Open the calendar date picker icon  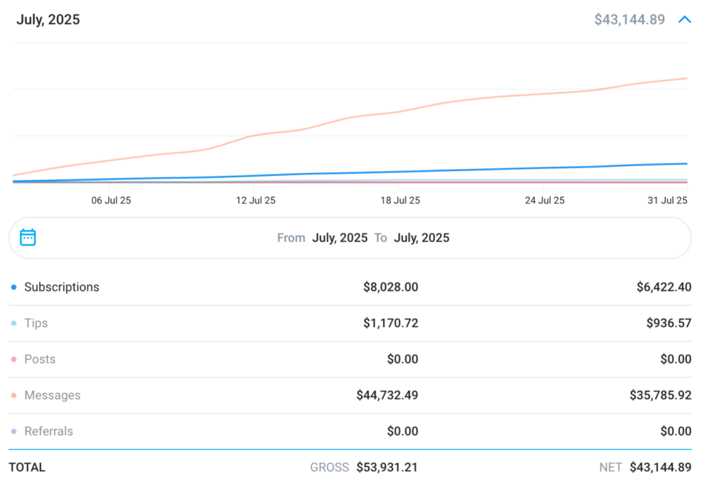27,238
